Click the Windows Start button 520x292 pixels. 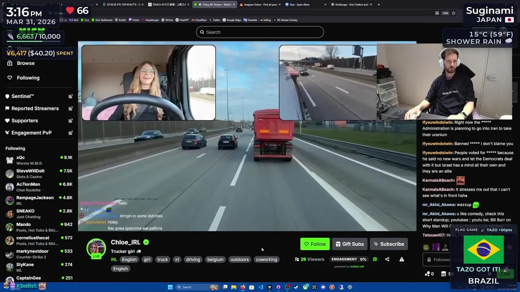tap(170, 287)
